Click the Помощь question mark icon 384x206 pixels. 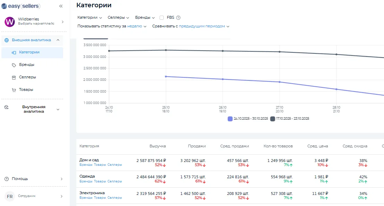6,179
